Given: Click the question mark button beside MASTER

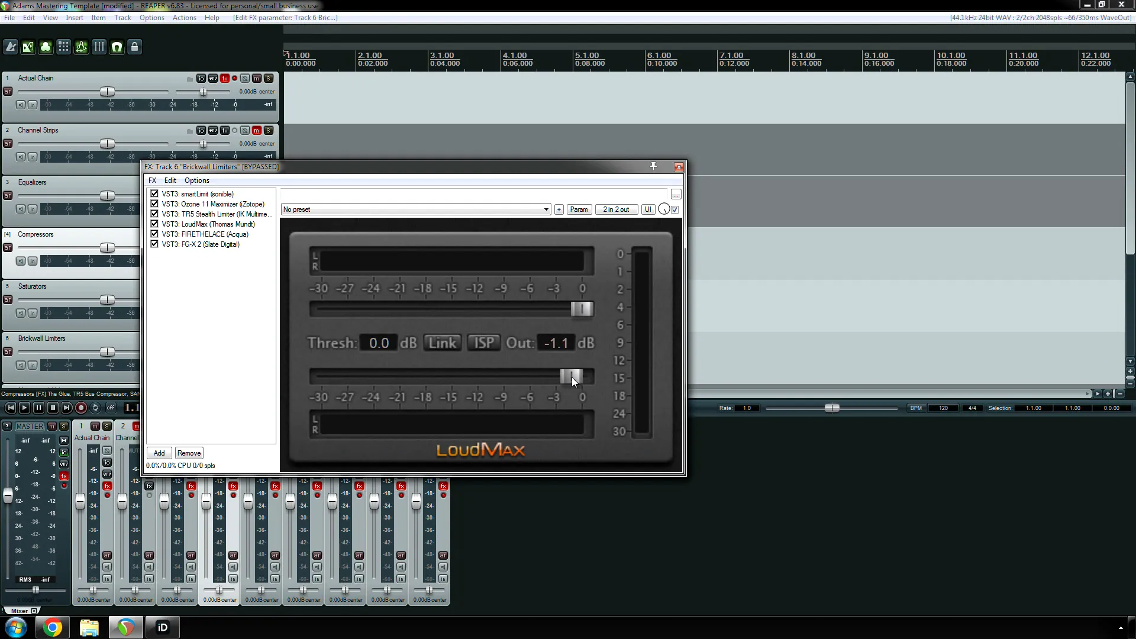Looking at the screenshot, I should pos(7,426).
